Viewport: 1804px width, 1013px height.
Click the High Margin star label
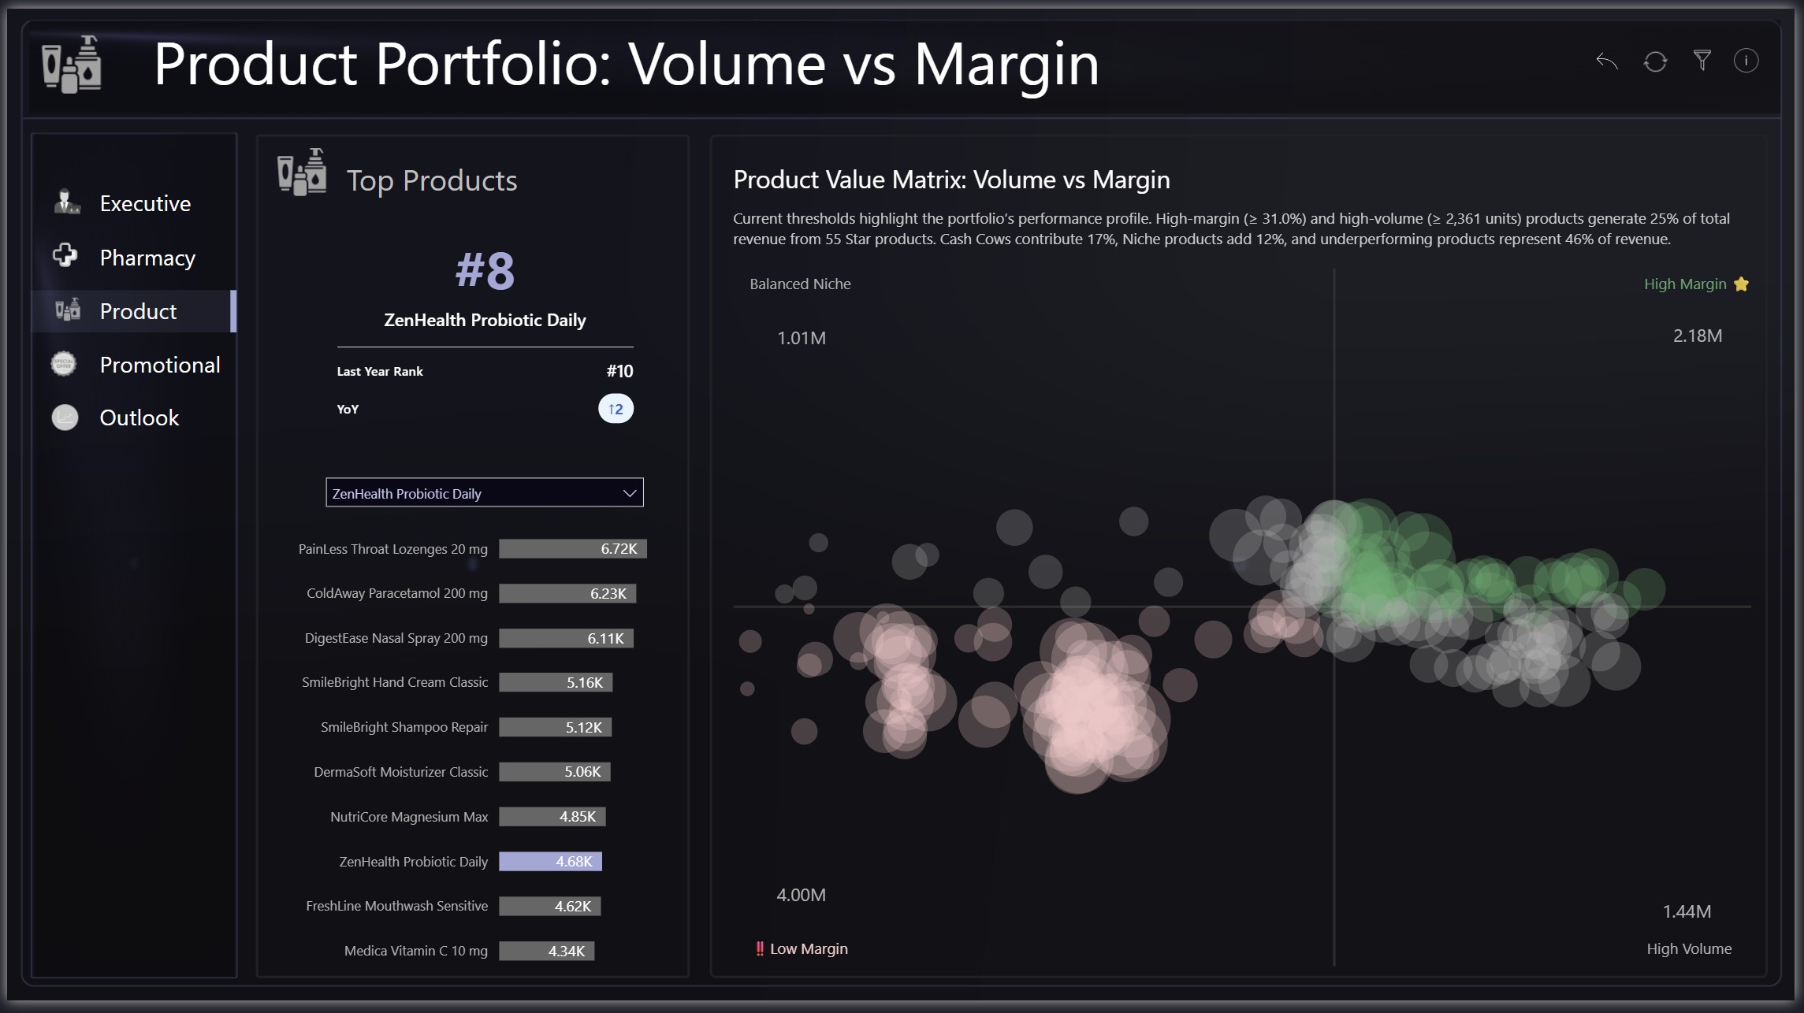click(x=1695, y=284)
